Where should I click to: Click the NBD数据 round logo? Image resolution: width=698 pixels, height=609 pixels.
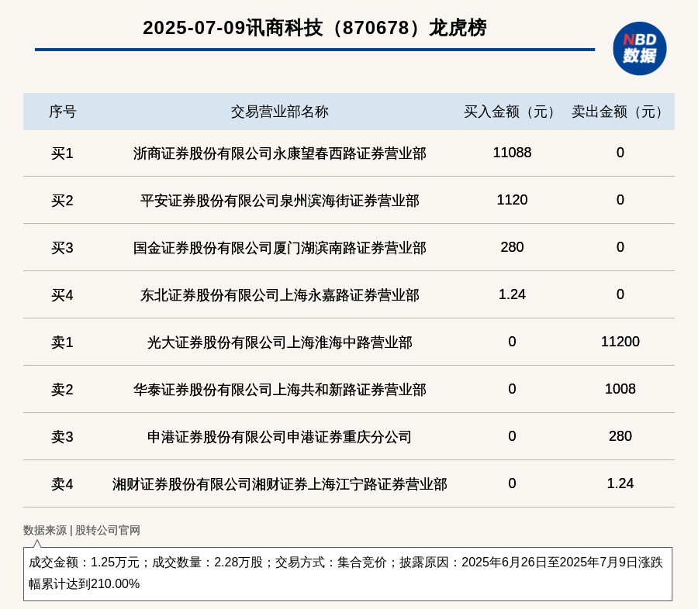639,49
